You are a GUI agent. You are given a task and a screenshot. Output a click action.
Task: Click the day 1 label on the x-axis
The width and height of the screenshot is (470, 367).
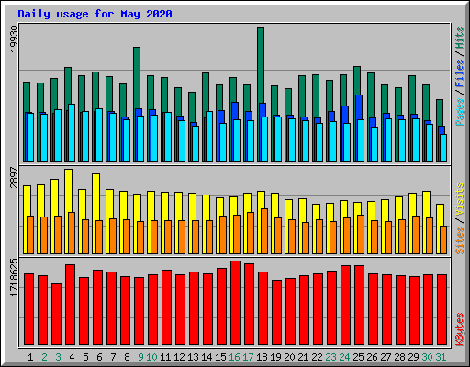click(x=30, y=357)
